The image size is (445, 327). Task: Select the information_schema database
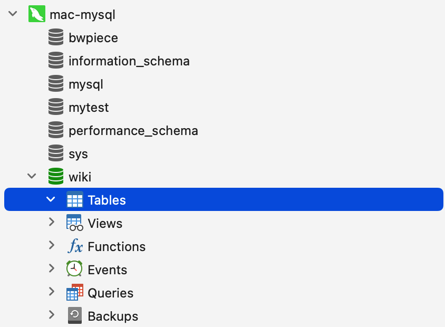pyautogui.click(x=129, y=61)
